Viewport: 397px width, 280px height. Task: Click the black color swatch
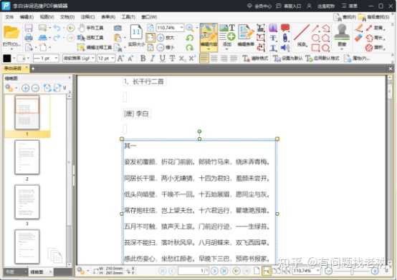coord(7,59)
